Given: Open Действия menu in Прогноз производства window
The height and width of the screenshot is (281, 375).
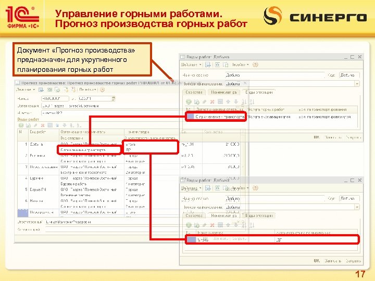Looking at the screenshot, I should tap(26, 90).
